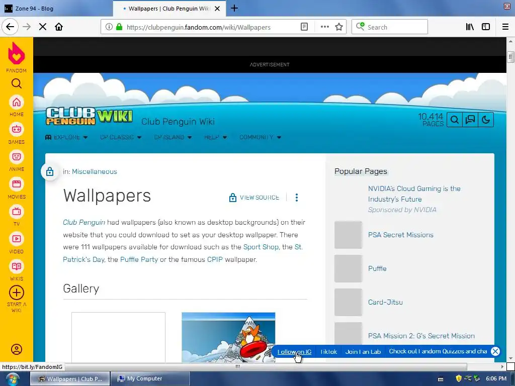Viewport: 515px width, 386px height.
Task: Click Follow on IG in bottom banner
Action: (294, 351)
